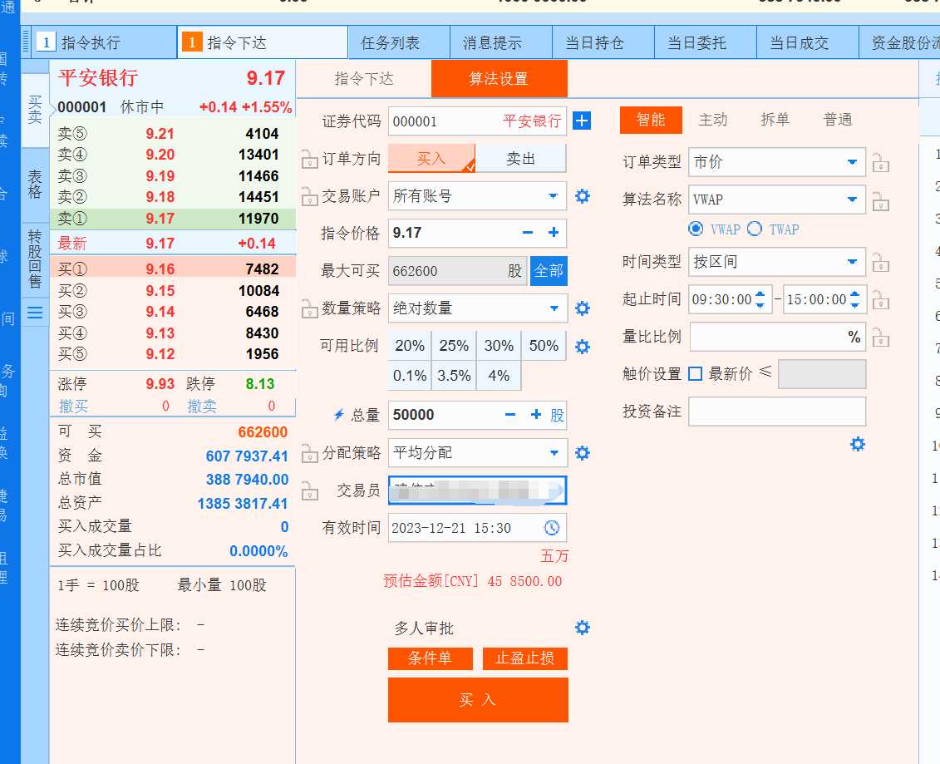The height and width of the screenshot is (764, 940).
Task: Click the large 买 入 submit button
Action: (x=478, y=700)
